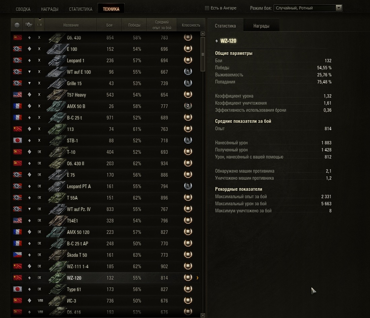Click the T57 Heavy USA flag icon
Screen dimensions: 370x318
point(18,95)
